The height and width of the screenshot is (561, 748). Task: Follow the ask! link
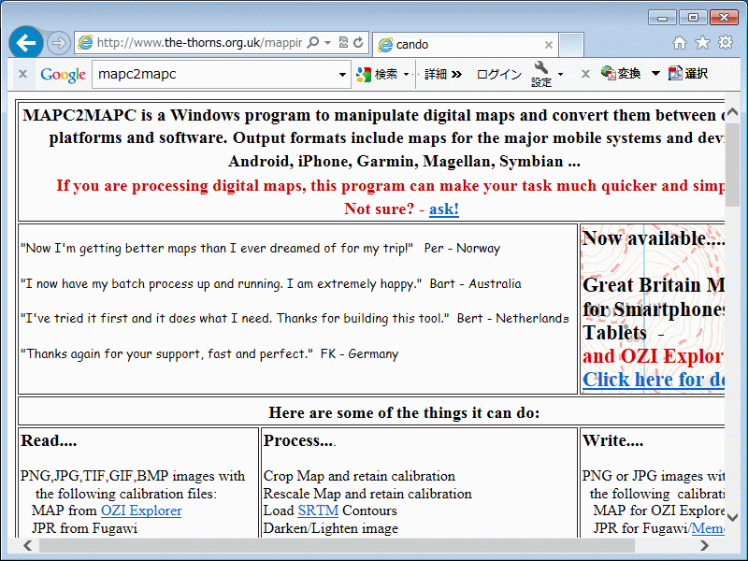tap(444, 209)
